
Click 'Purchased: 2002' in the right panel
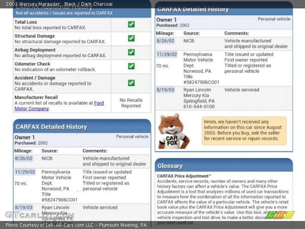click(x=173, y=26)
